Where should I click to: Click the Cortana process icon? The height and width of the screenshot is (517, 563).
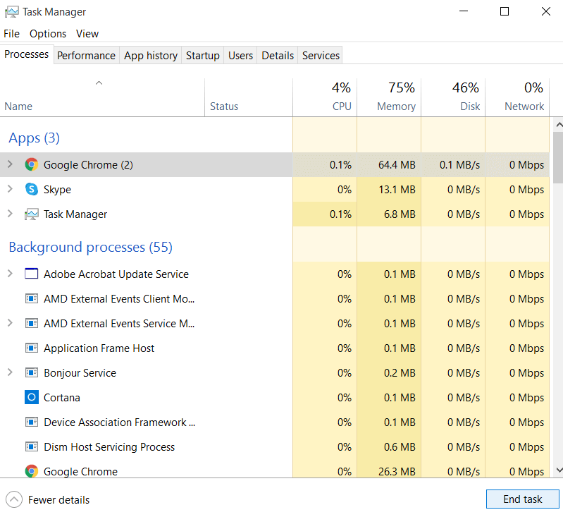click(x=31, y=398)
